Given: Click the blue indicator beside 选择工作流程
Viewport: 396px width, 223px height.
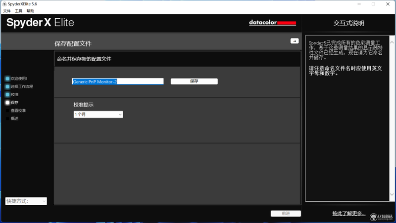Looking at the screenshot, I should tap(7, 86).
